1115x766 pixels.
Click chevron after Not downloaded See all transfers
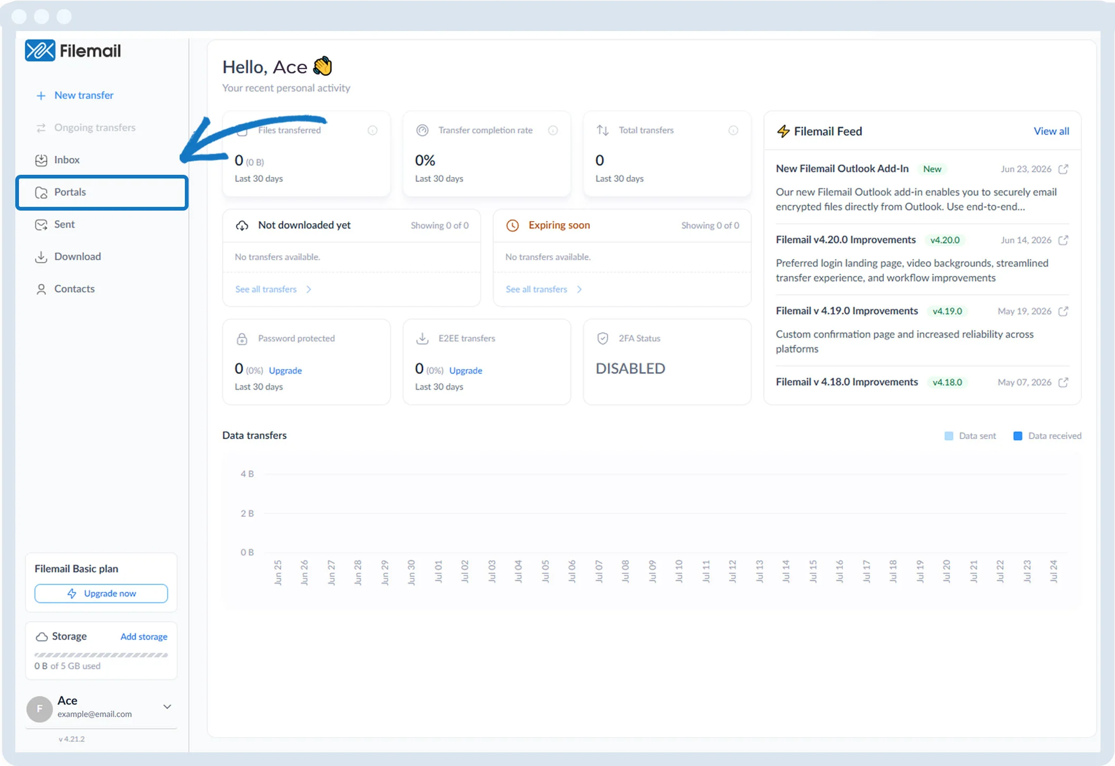click(x=309, y=290)
